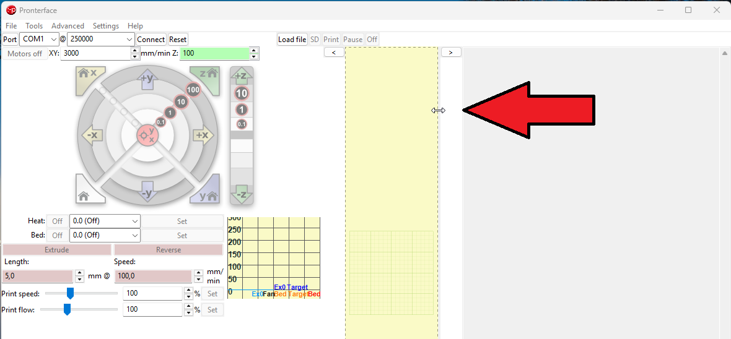Screen dimensions: 731x339
Task: Jog the +Y arrow
Action: click(147, 80)
